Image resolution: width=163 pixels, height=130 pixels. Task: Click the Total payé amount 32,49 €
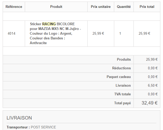pyautogui.click(x=149, y=103)
